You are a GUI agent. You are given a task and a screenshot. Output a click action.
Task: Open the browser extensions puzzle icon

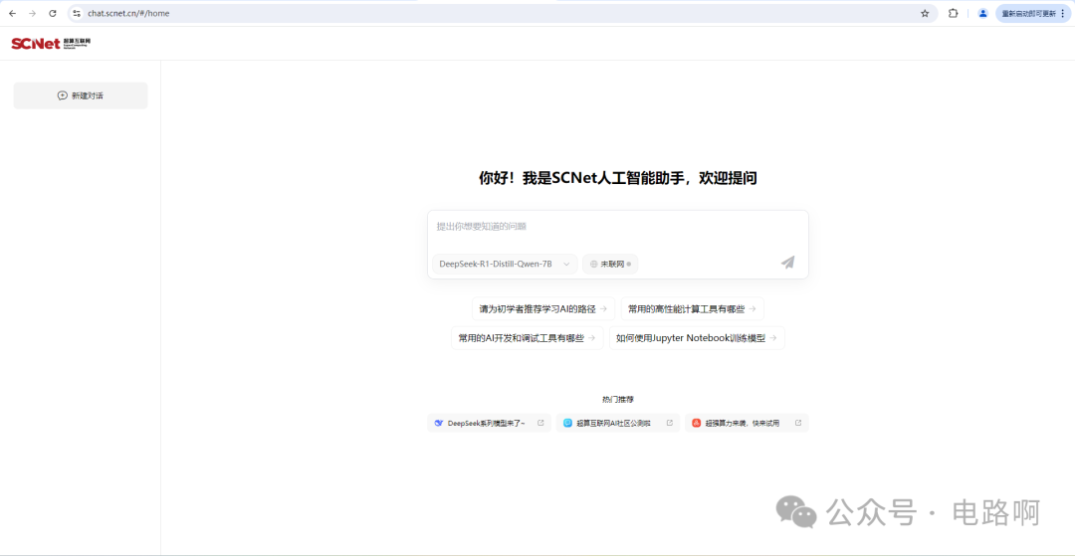(953, 13)
